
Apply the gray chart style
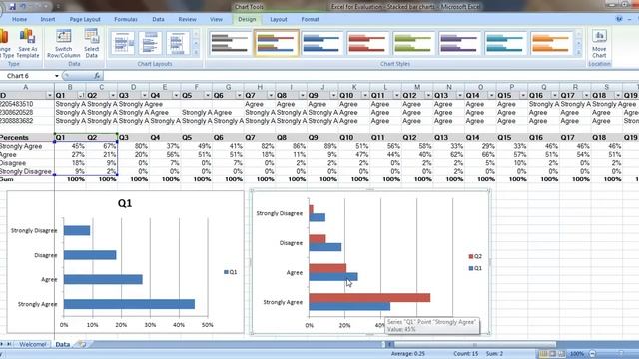pyautogui.click(x=230, y=43)
